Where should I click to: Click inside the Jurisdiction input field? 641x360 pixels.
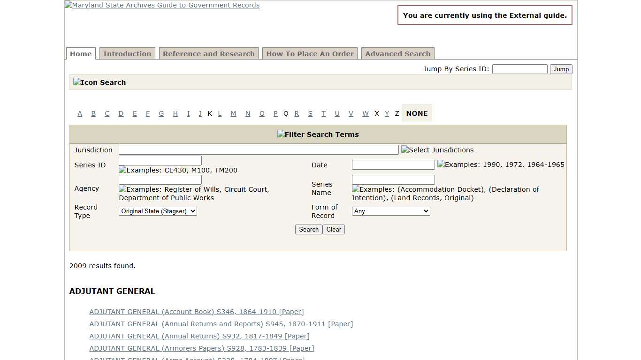pyautogui.click(x=258, y=150)
